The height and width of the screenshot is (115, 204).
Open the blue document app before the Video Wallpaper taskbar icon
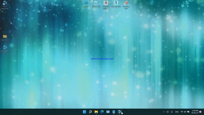(x=114, y=112)
